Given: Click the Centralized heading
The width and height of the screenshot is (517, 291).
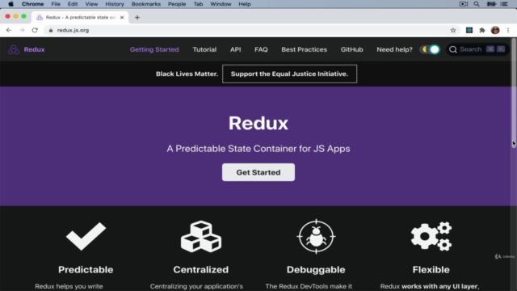Looking at the screenshot, I should [201, 269].
